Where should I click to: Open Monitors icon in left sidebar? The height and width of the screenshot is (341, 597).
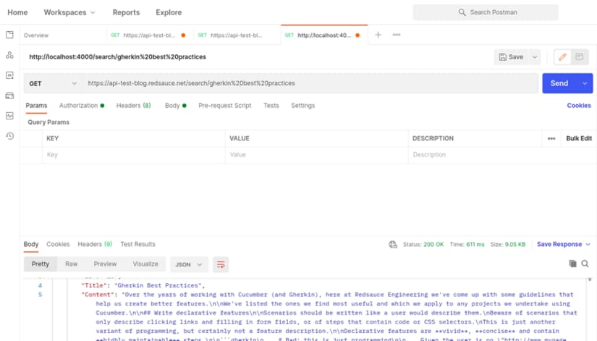coord(9,116)
